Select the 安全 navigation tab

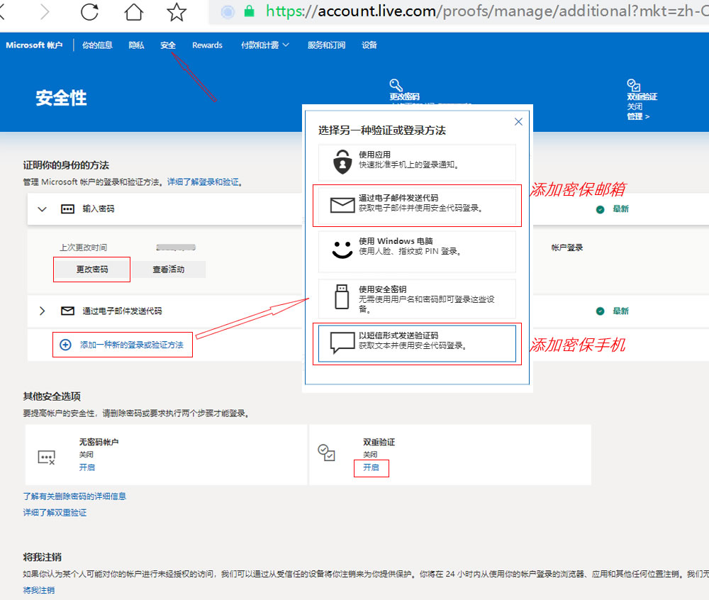(168, 45)
